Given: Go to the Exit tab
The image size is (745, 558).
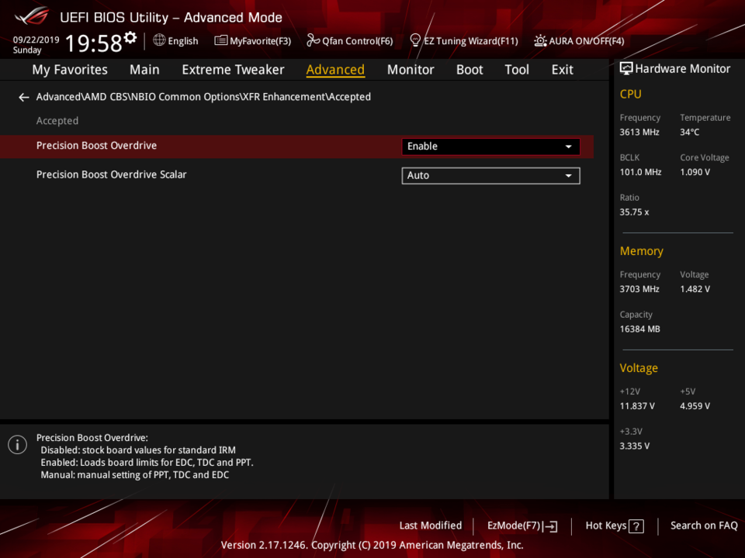Looking at the screenshot, I should (562, 70).
